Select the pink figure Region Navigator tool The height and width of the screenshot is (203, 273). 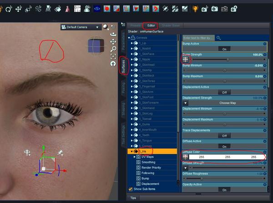pyautogui.click(x=67, y=9)
